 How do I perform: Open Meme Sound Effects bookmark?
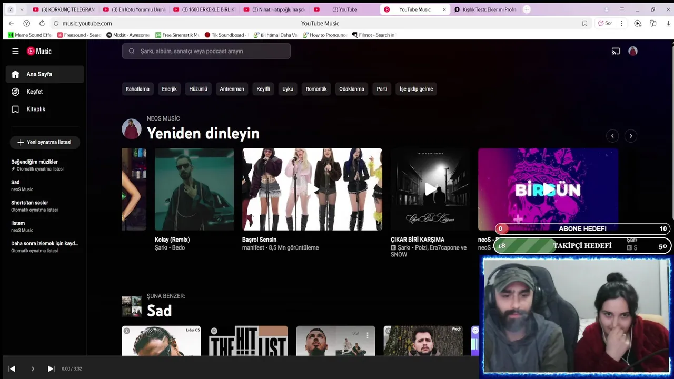point(30,35)
